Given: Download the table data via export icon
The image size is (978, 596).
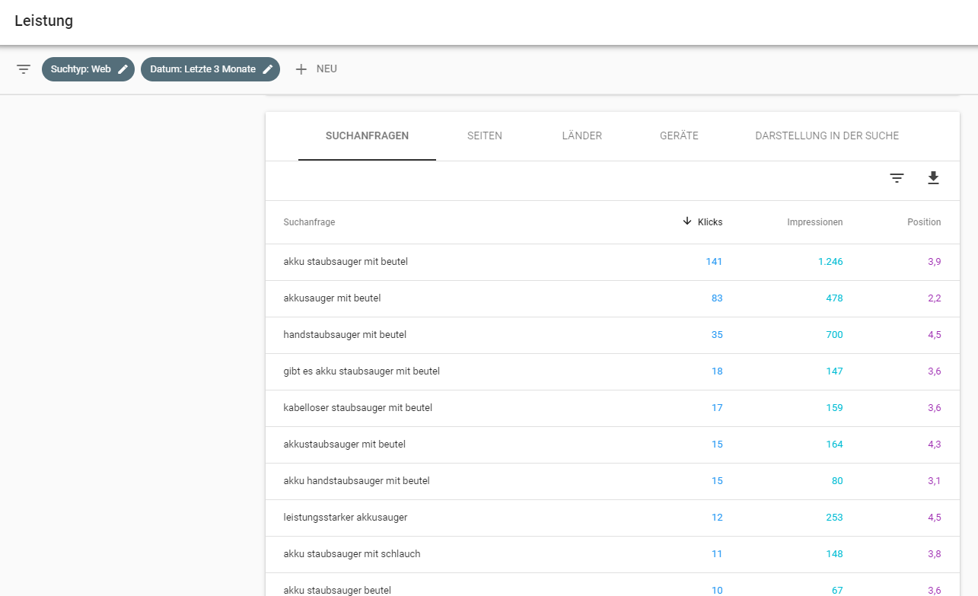Looking at the screenshot, I should click(x=933, y=178).
